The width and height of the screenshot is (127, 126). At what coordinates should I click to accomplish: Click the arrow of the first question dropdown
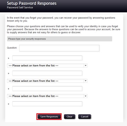point(86,66)
